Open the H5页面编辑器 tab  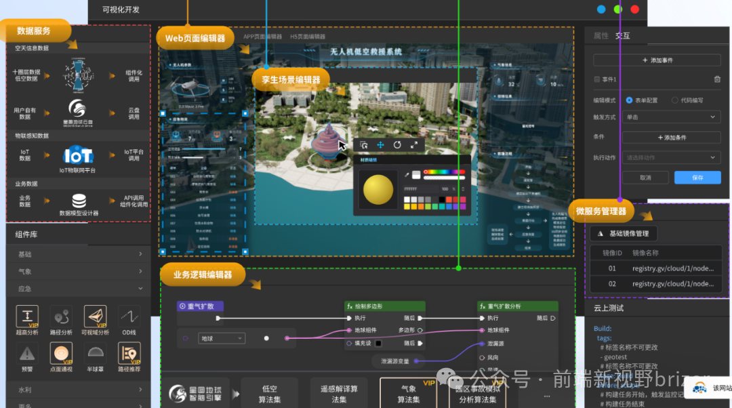pos(308,37)
